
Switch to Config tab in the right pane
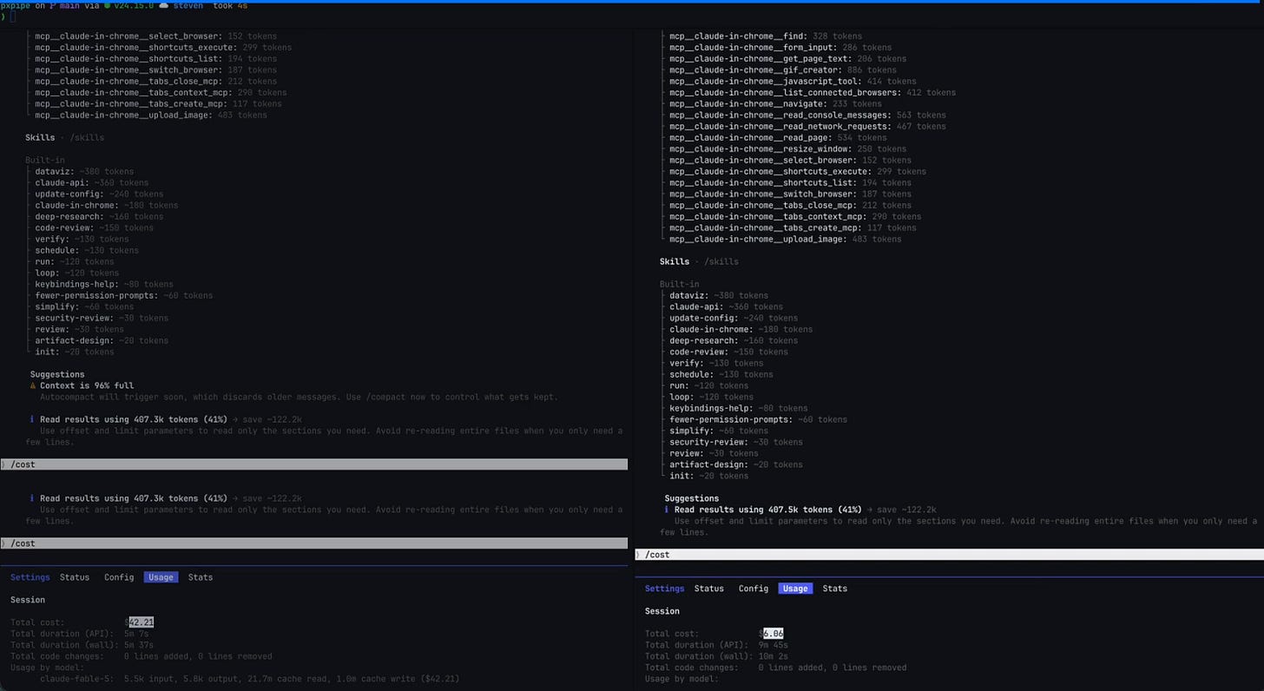point(754,589)
